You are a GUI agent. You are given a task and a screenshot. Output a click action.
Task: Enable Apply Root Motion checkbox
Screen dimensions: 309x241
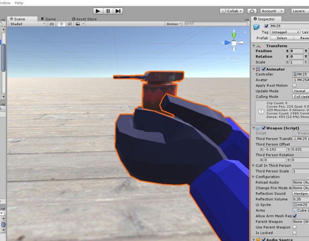pos(294,86)
